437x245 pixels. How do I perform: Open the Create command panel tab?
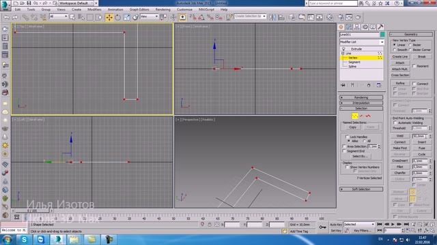click(341, 27)
